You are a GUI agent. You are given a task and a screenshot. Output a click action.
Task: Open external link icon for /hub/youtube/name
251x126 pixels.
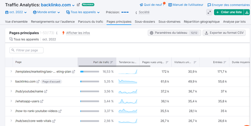point(46,92)
